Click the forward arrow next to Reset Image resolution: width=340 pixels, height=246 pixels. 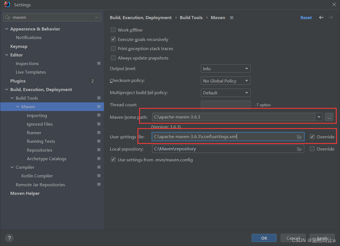(x=331, y=17)
